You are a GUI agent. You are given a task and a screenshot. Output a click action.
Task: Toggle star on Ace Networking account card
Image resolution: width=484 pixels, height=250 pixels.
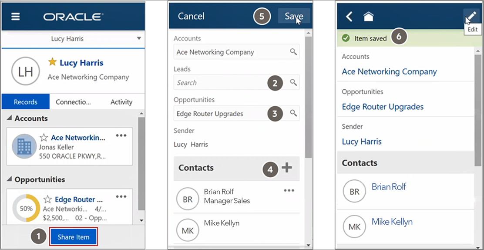(44, 138)
